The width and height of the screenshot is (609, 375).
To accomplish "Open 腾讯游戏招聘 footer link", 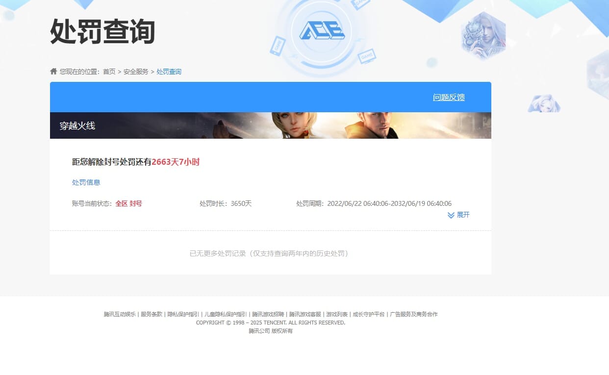I will tap(268, 314).
